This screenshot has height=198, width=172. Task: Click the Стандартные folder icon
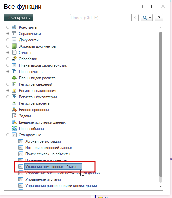point(14,135)
